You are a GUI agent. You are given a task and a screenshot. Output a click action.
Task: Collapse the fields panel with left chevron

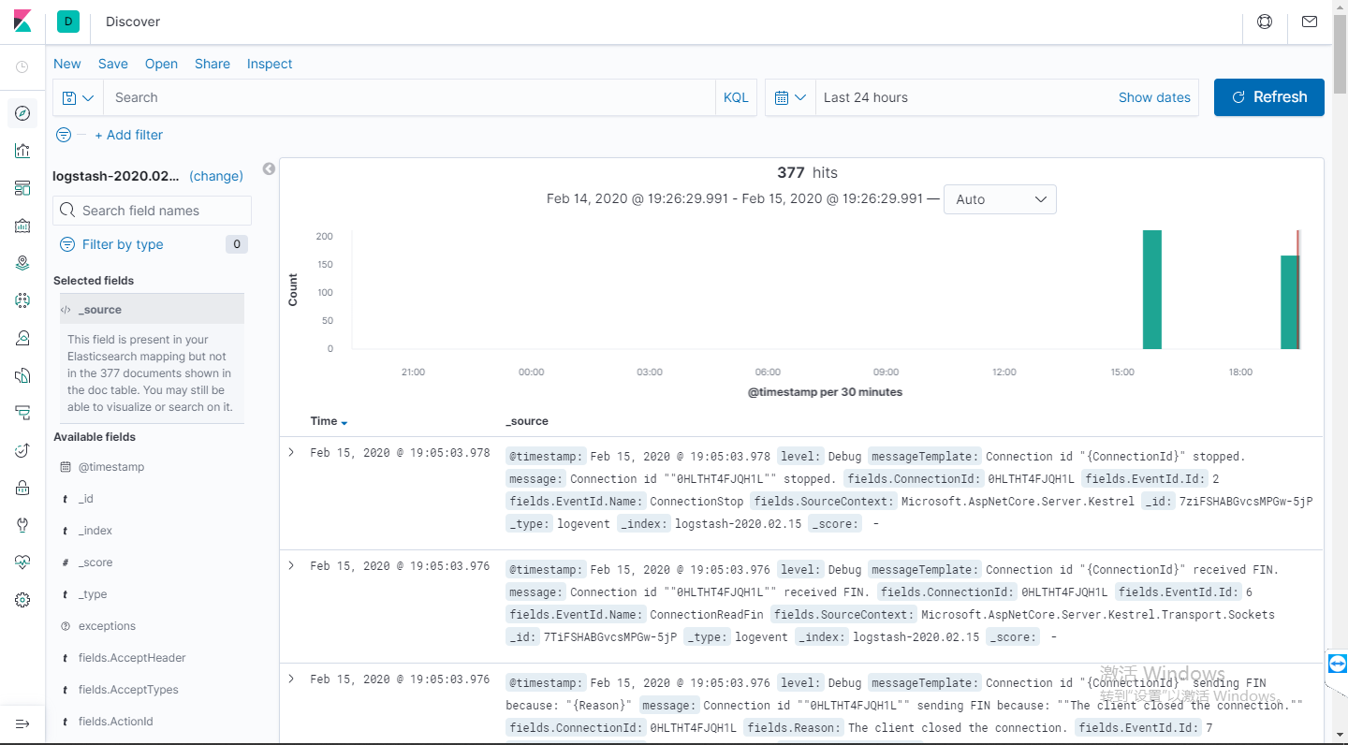coord(269,168)
